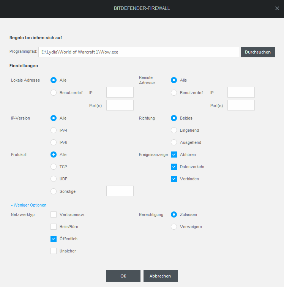Viewport: 284px width, 287px height.
Task: Enable Vertrauensw. network type
Action: tap(54, 214)
